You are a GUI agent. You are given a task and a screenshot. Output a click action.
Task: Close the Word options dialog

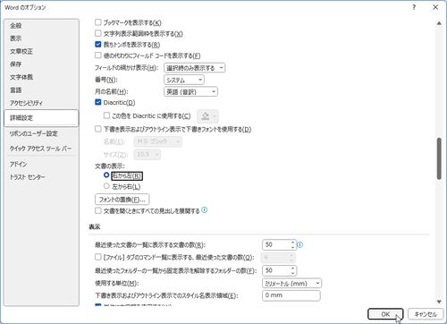pos(435,7)
